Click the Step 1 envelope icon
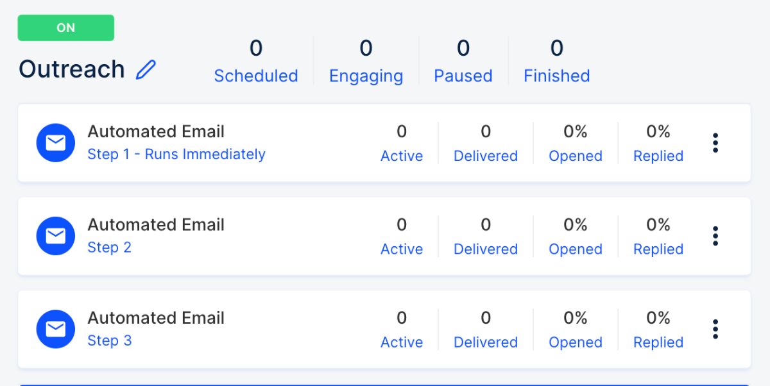 (x=56, y=143)
